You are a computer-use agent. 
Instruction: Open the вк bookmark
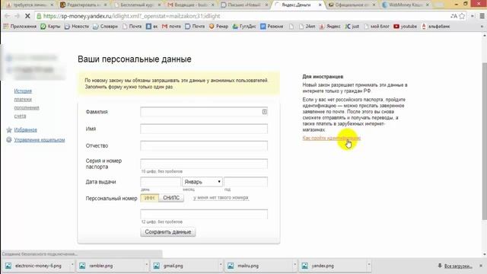(x=152, y=27)
